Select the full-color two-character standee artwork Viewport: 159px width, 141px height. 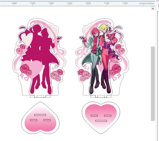click(x=102, y=58)
